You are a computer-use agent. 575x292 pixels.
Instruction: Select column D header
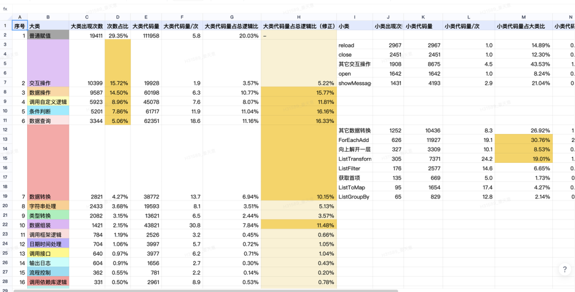(118, 18)
